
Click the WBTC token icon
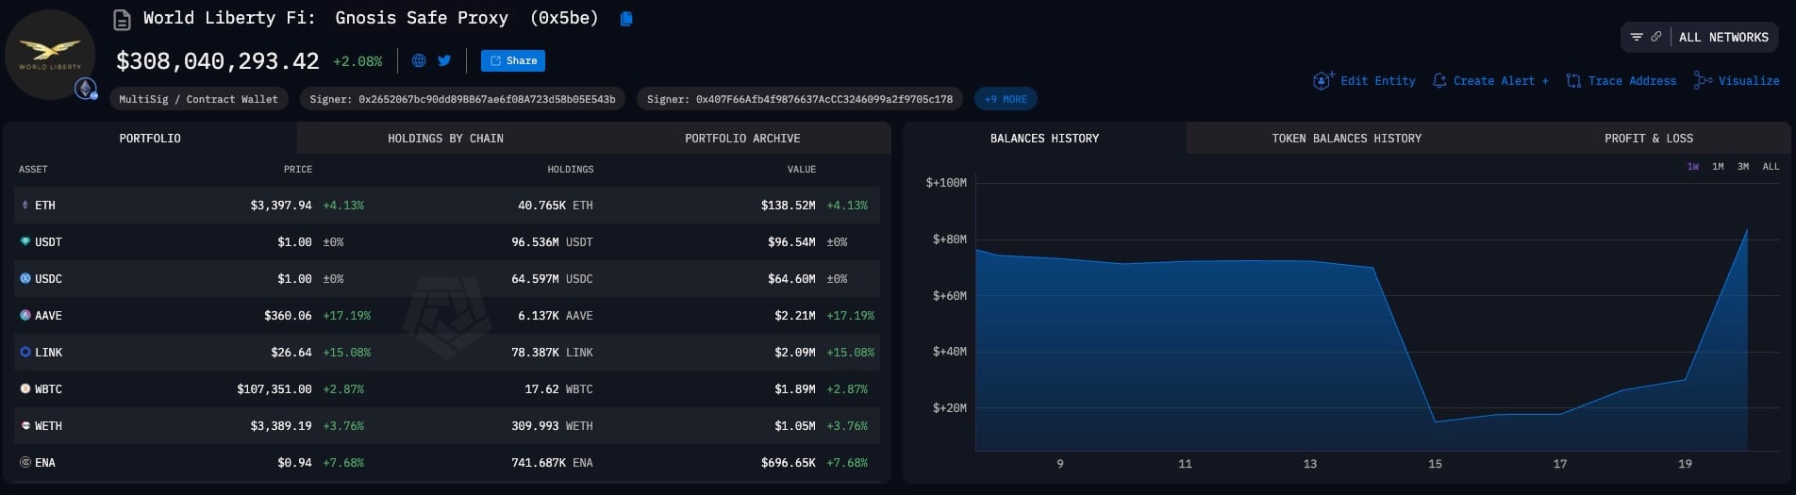(x=25, y=388)
